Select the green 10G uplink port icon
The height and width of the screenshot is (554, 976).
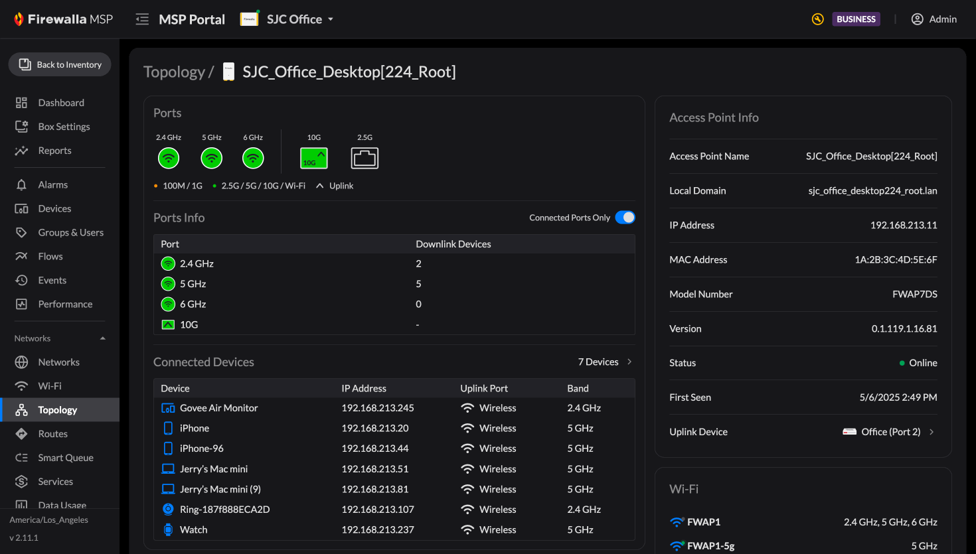click(x=314, y=158)
